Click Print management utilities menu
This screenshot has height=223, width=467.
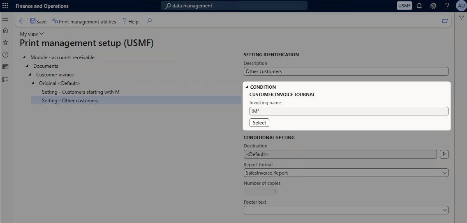click(84, 21)
